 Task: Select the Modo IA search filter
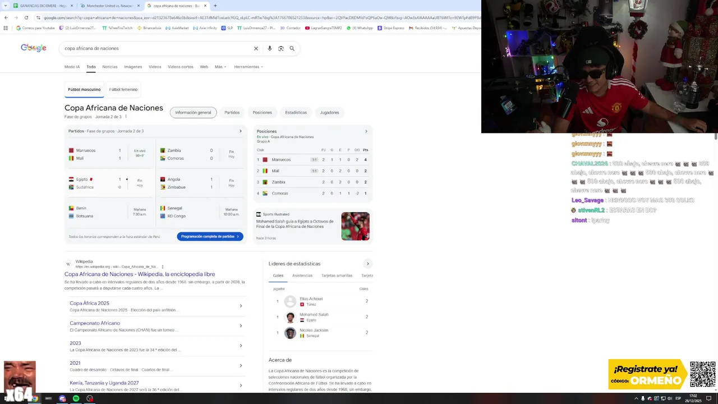(72, 67)
